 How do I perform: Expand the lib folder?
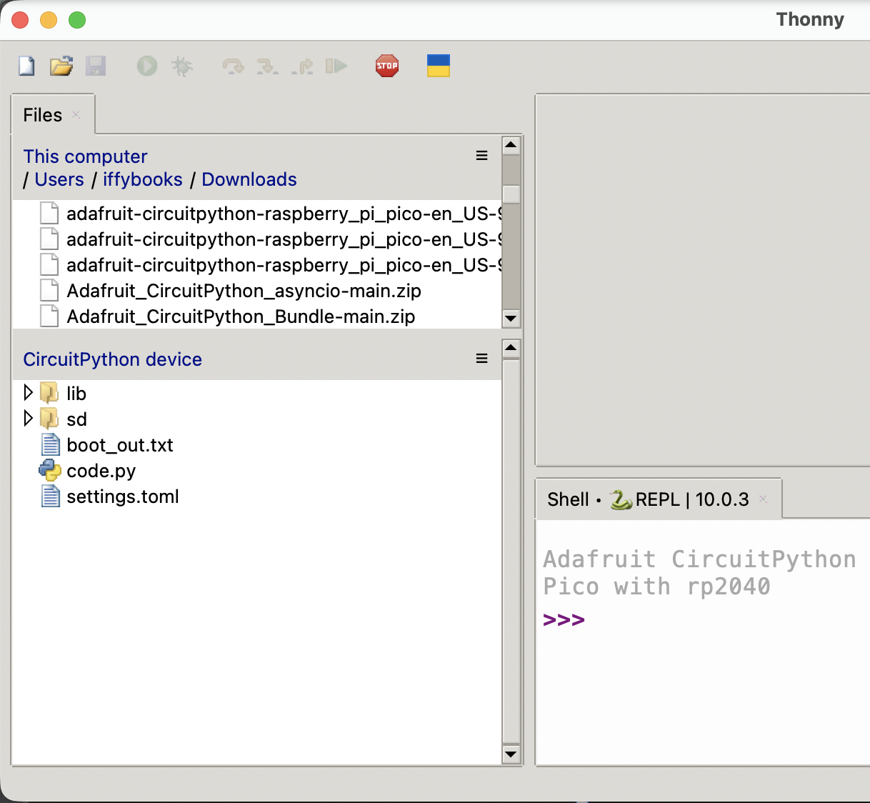tap(29, 392)
